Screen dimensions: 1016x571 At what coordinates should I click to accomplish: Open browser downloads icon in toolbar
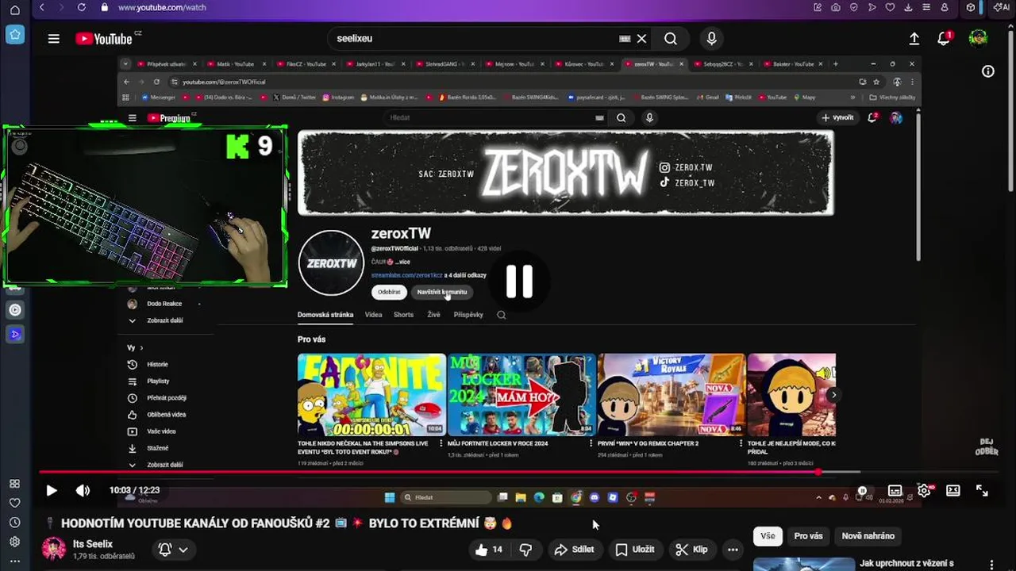click(x=908, y=7)
